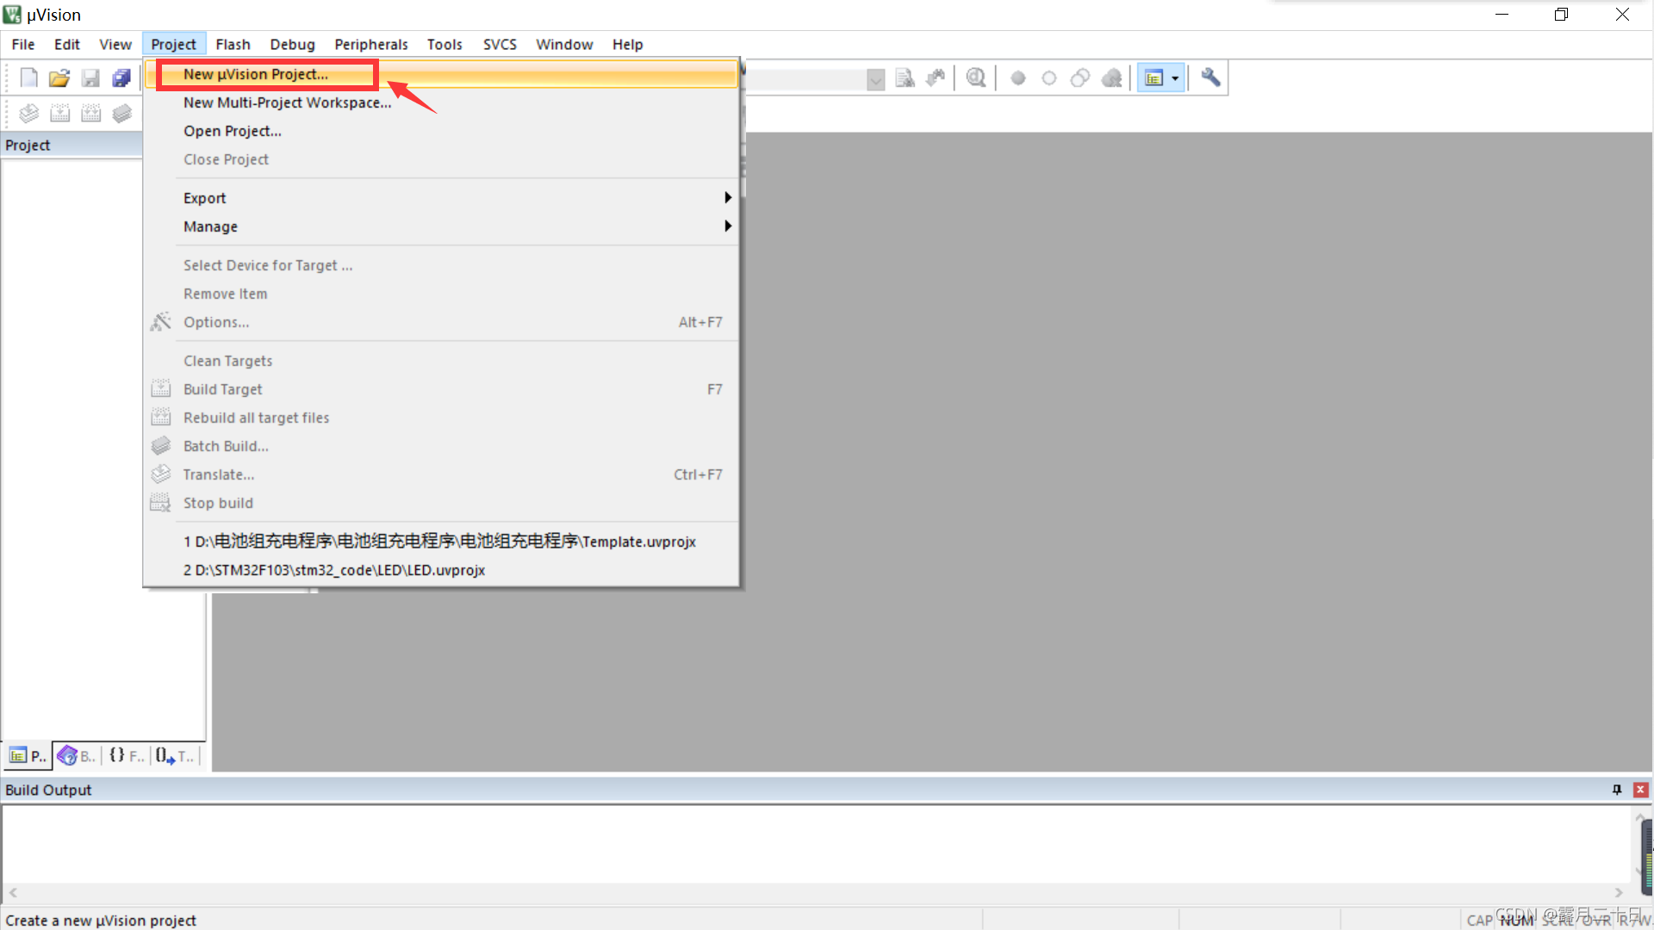Open the window layout dropdown arrow
The width and height of the screenshot is (1654, 930).
tap(1176, 78)
